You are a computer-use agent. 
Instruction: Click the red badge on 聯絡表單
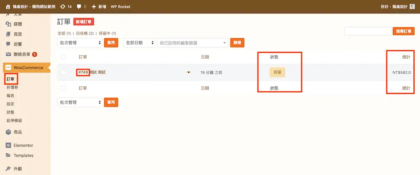pyautogui.click(x=34, y=54)
